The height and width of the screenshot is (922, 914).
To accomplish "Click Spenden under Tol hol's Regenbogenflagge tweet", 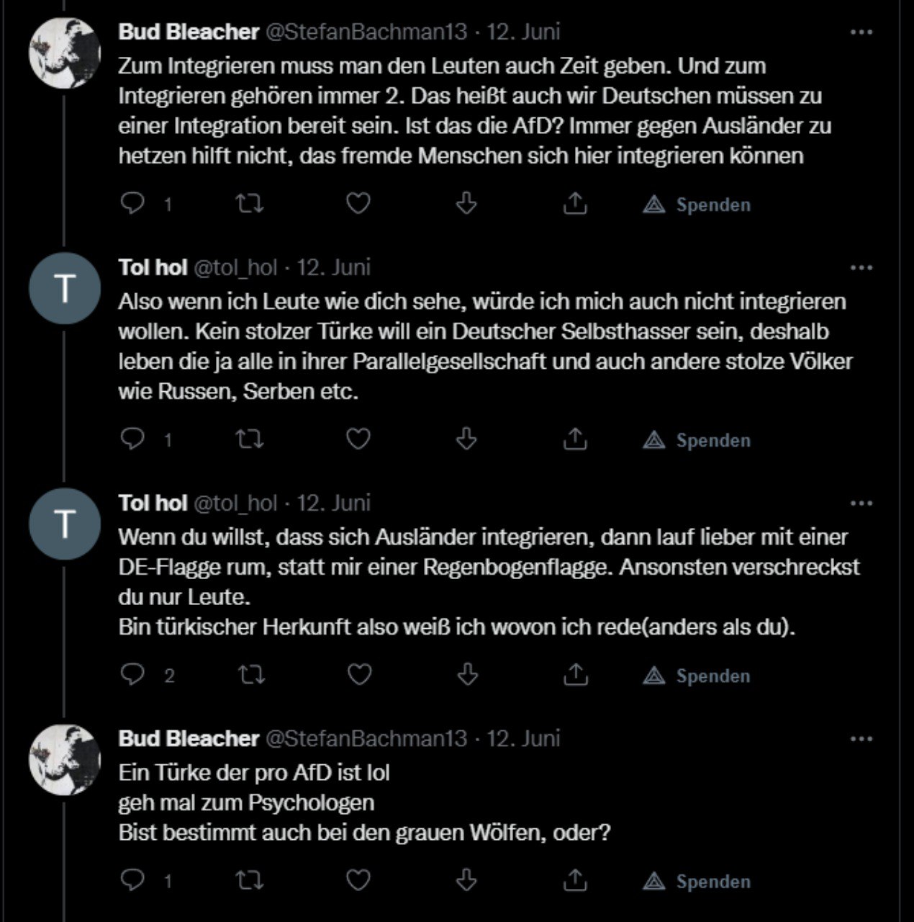I will (x=697, y=675).
